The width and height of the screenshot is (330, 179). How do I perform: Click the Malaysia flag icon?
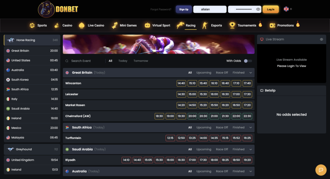point(8,137)
